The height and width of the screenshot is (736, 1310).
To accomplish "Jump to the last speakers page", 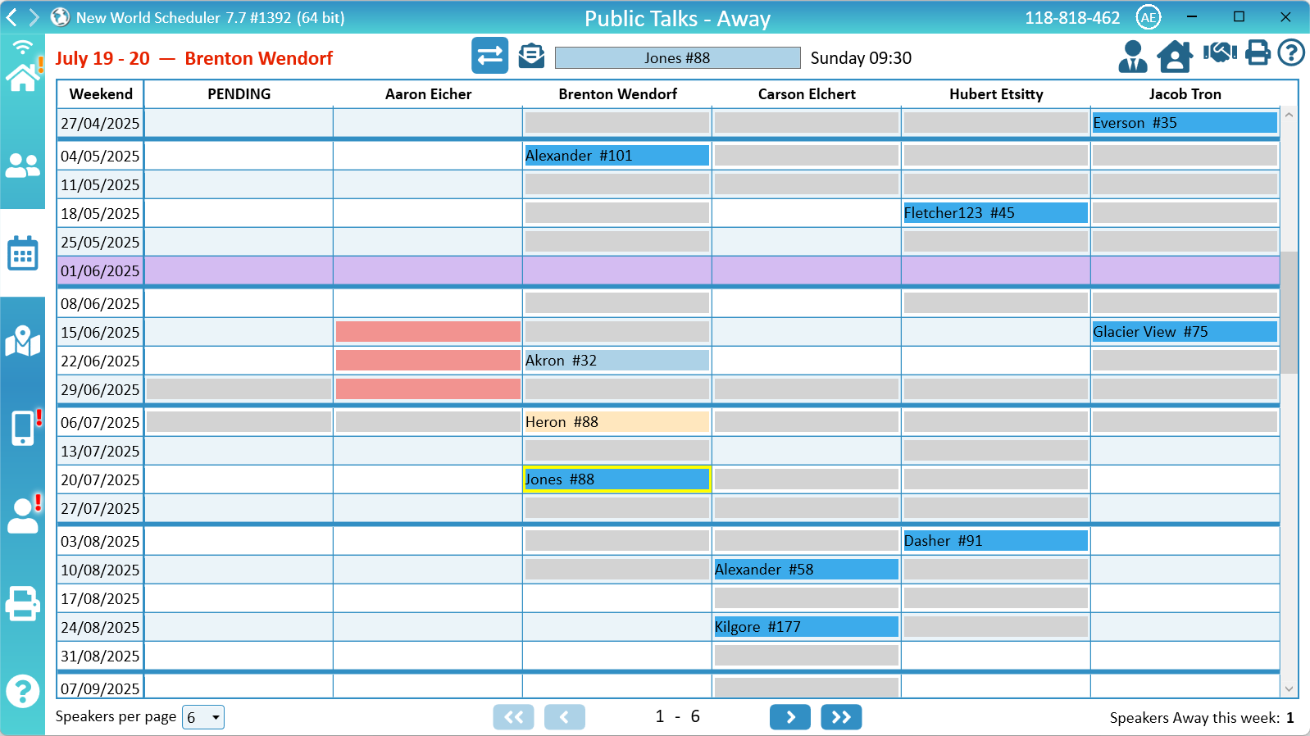I will pos(841,717).
